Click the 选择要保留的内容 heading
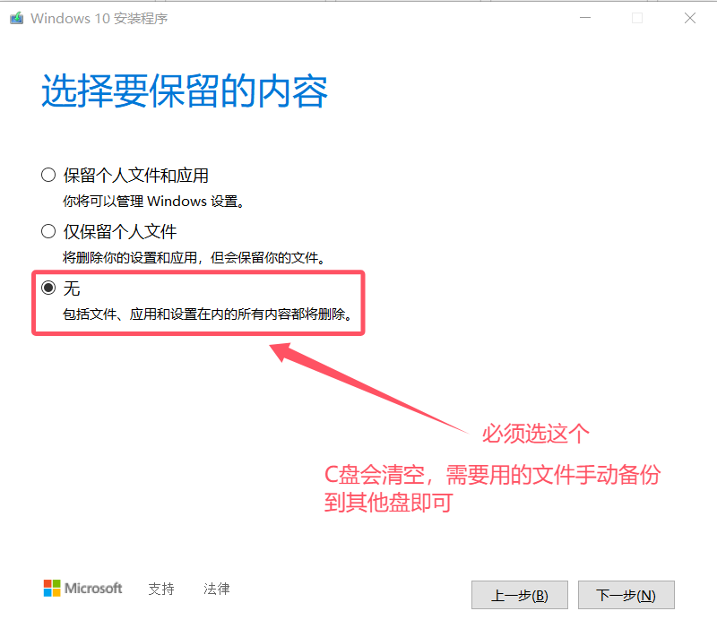 point(185,90)
